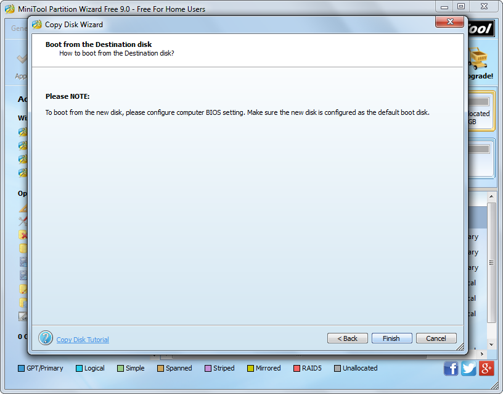Click the Copy Disk Wizard title icon
This screenshot has width=503, height=394.
[37, 25]
